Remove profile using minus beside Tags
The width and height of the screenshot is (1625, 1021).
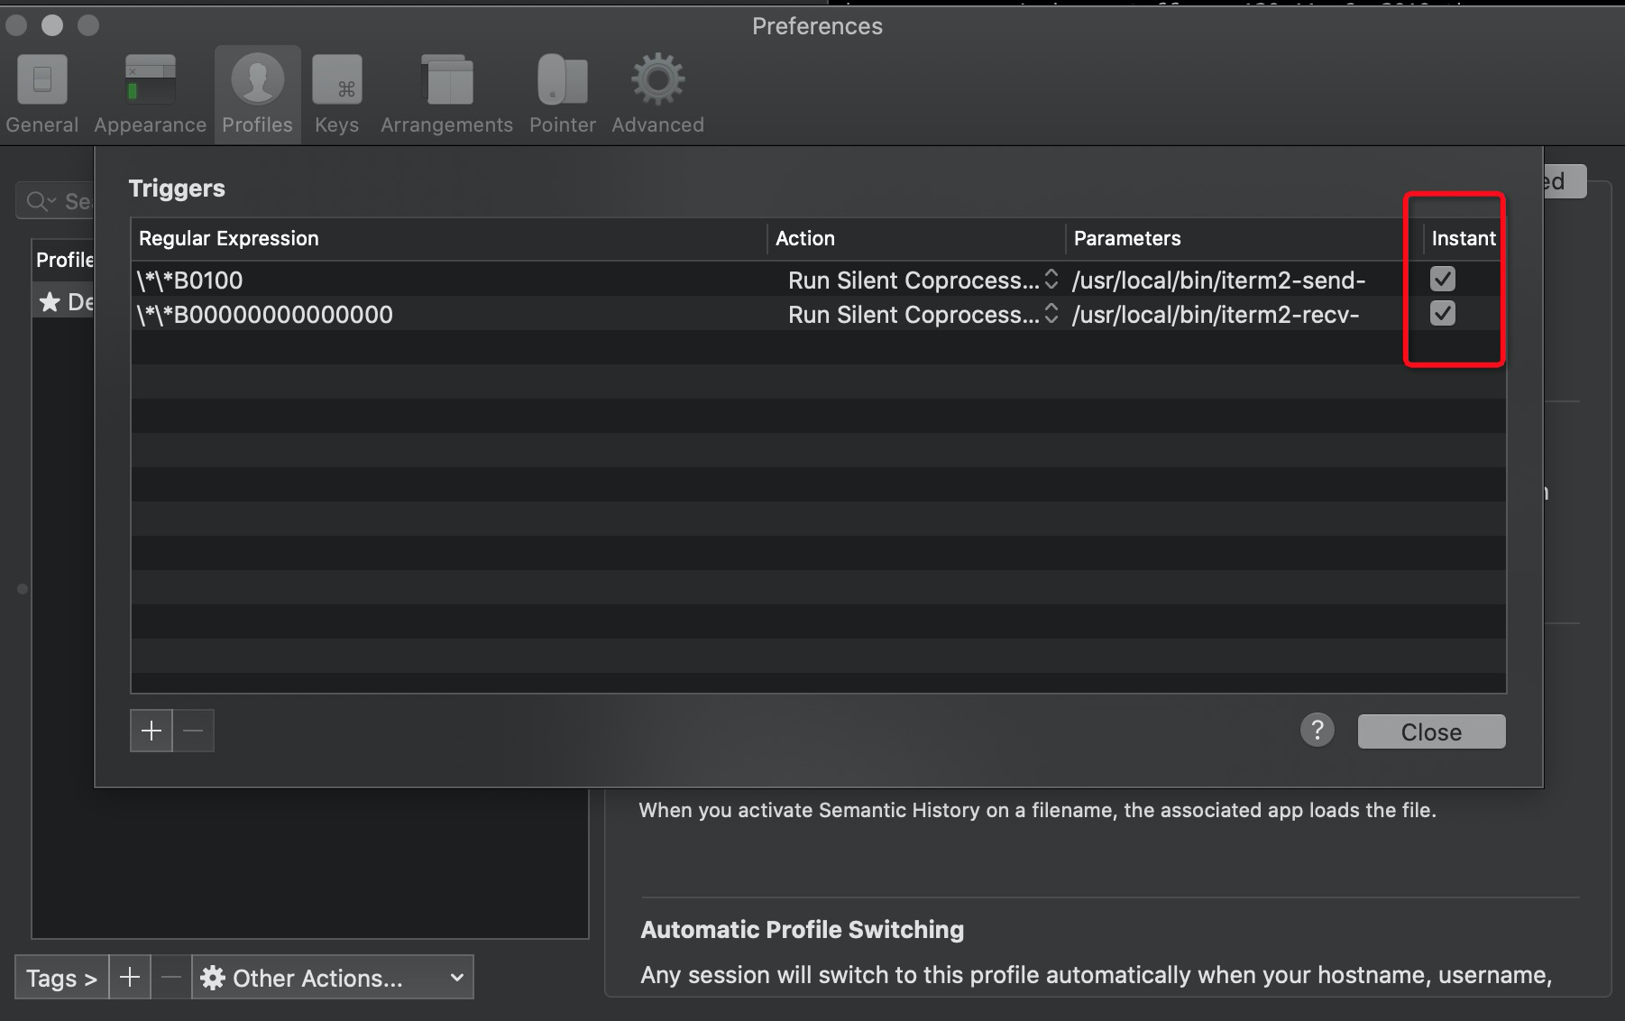coord(171,978)
